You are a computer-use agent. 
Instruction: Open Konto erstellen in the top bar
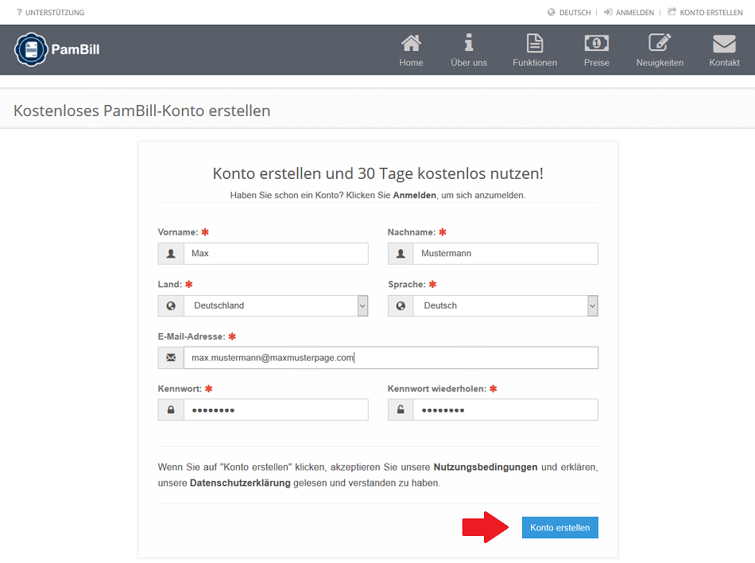tap(710, 13)
